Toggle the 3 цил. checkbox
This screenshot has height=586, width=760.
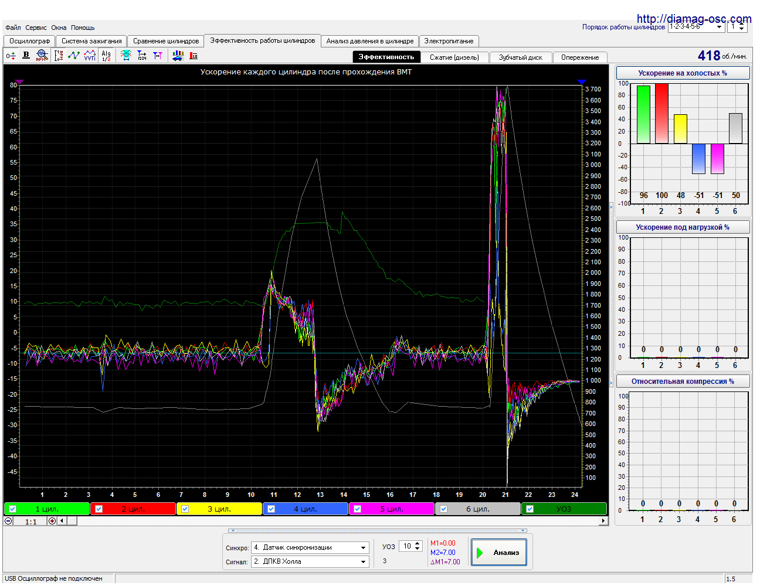(x=185, y=509)
